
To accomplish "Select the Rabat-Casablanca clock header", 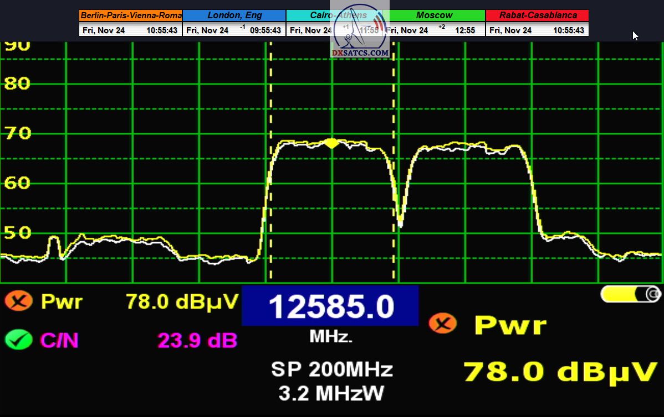I will click(537, 15).
